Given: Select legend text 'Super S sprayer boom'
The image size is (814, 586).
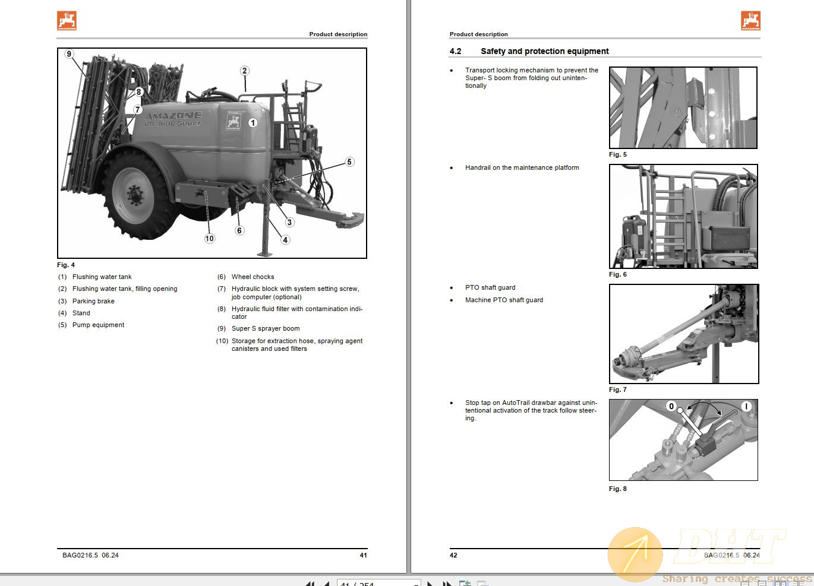Looking at the screenshot, I should 266,328.
